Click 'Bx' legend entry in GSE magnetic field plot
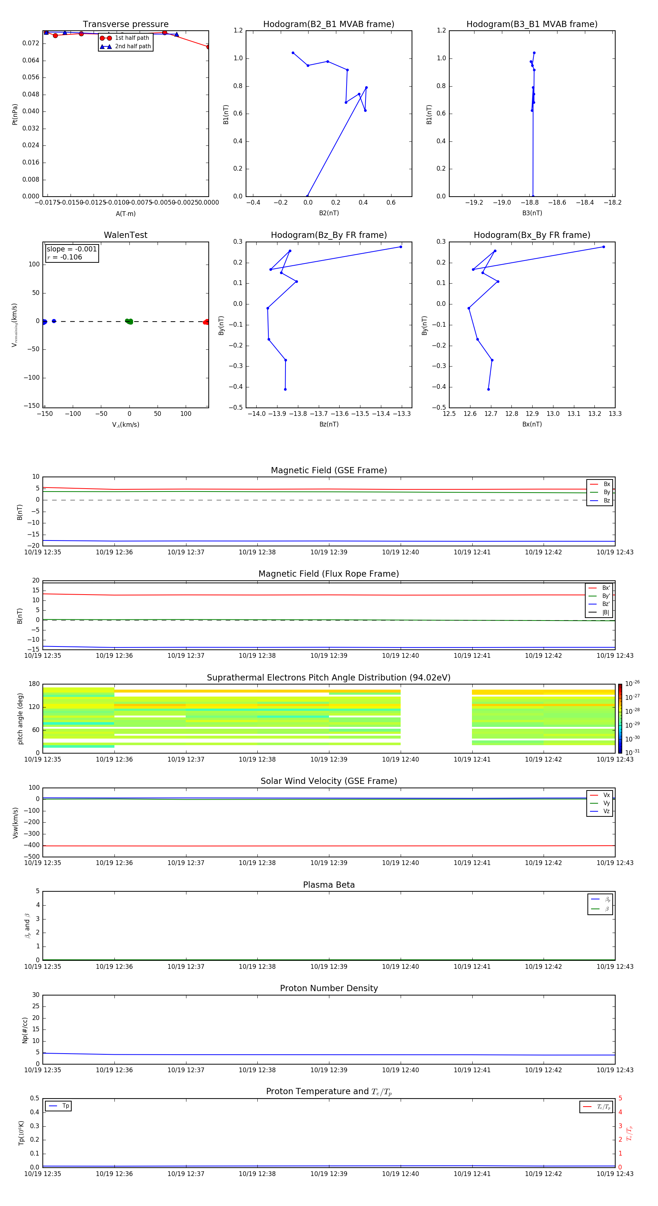658x1206 pixels. point(600,484)
